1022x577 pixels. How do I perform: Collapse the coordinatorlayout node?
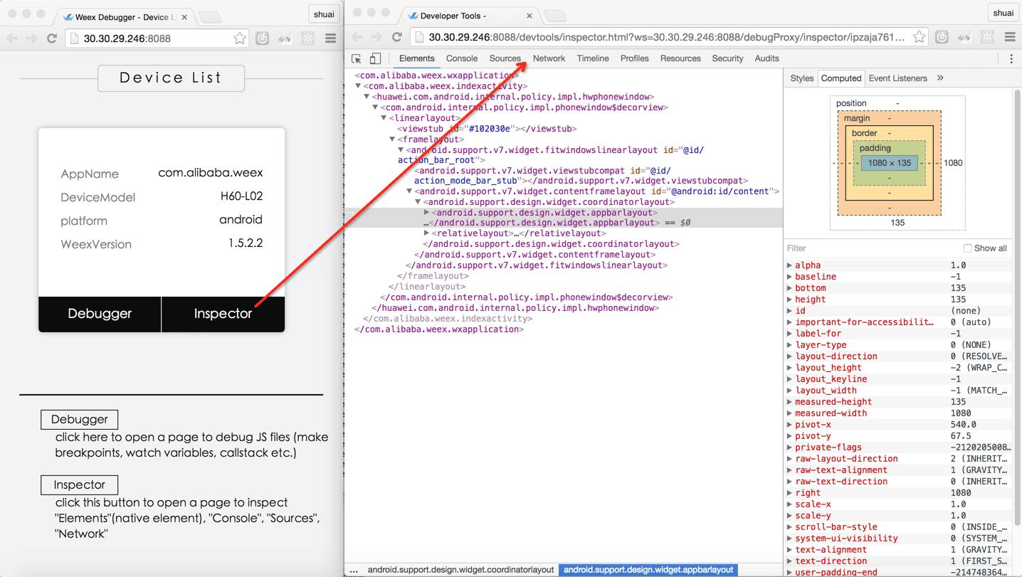(x=418, y=202)
